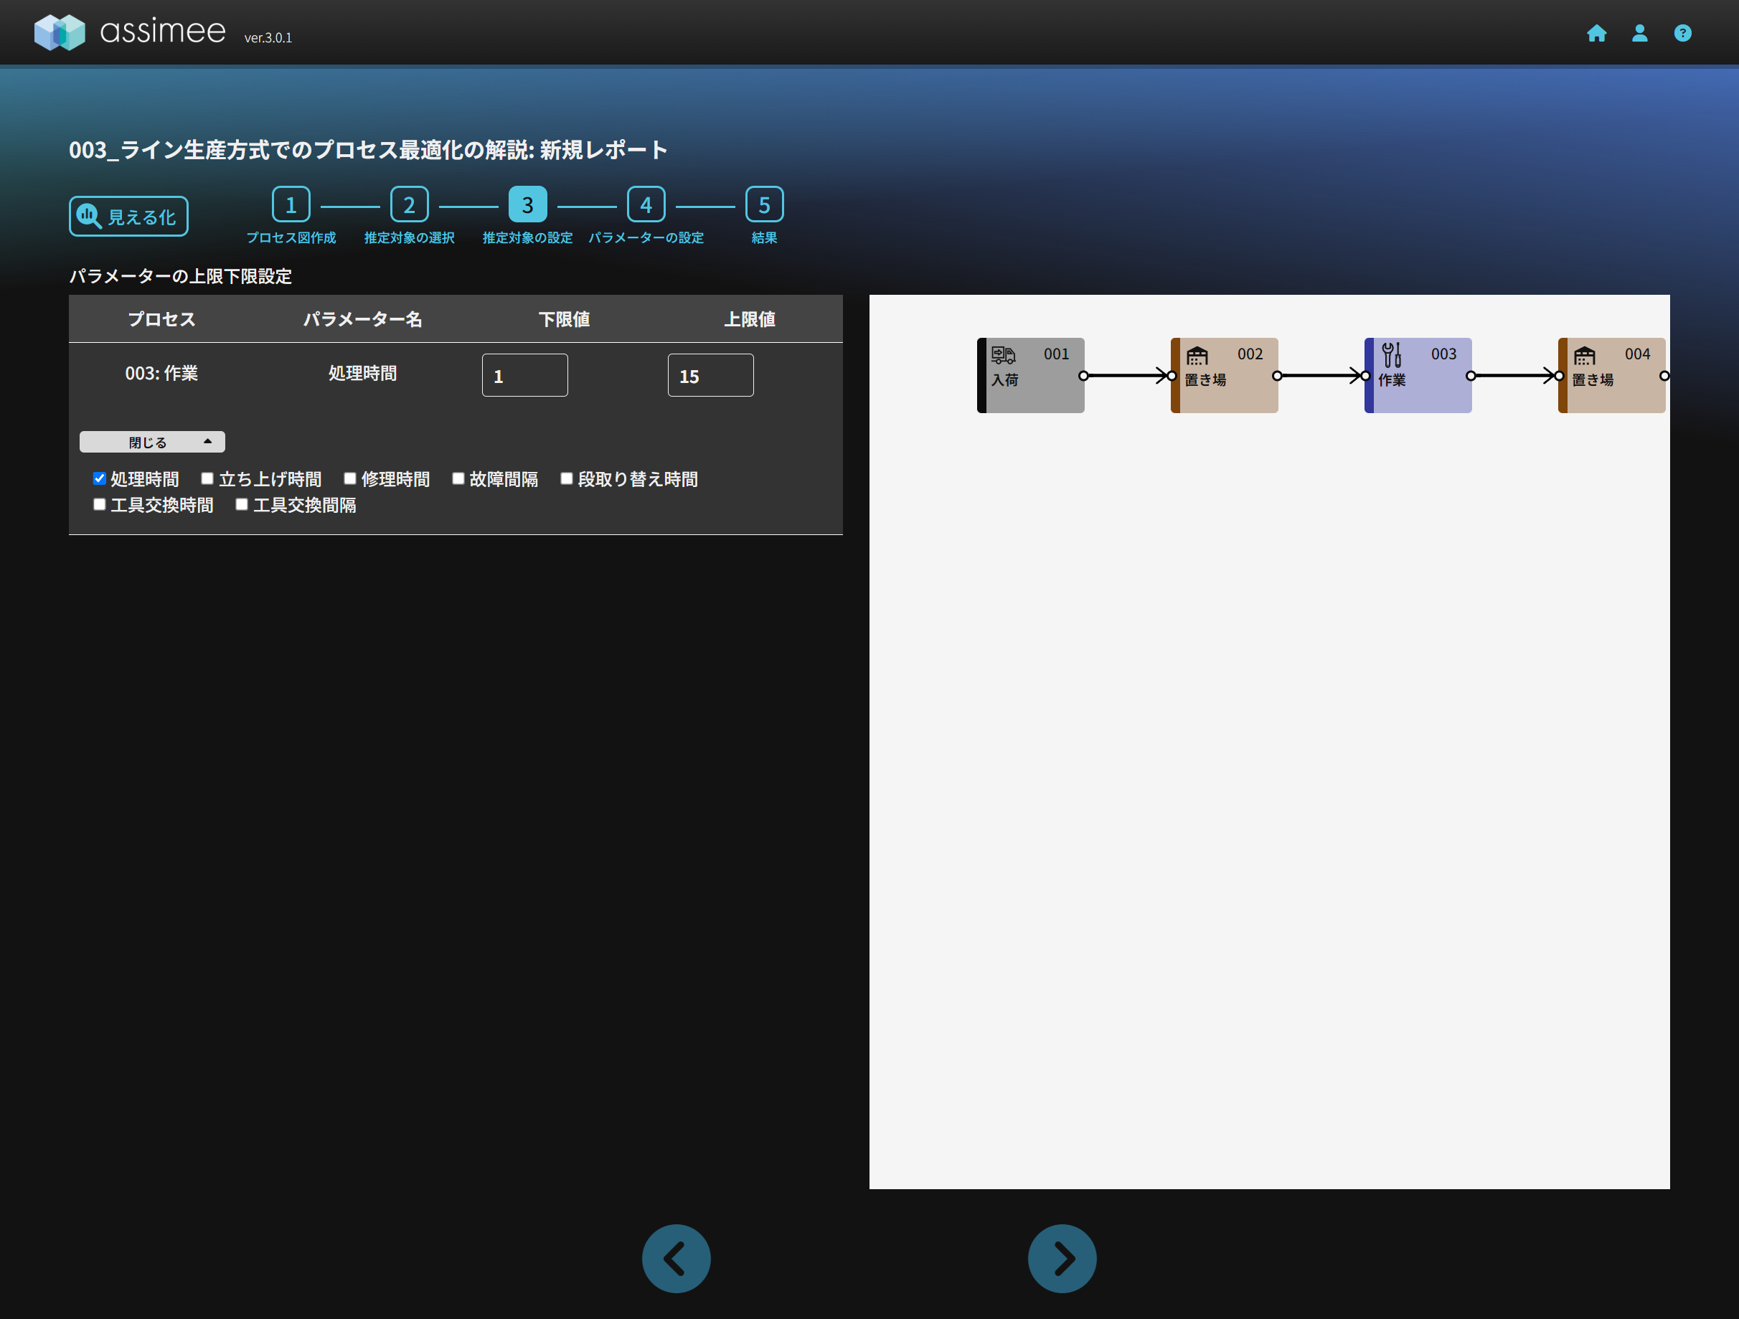The height and width of the screenshot is (1319, 1739).
Task: Click the assimee cube logo
Action: coord(60,32)
